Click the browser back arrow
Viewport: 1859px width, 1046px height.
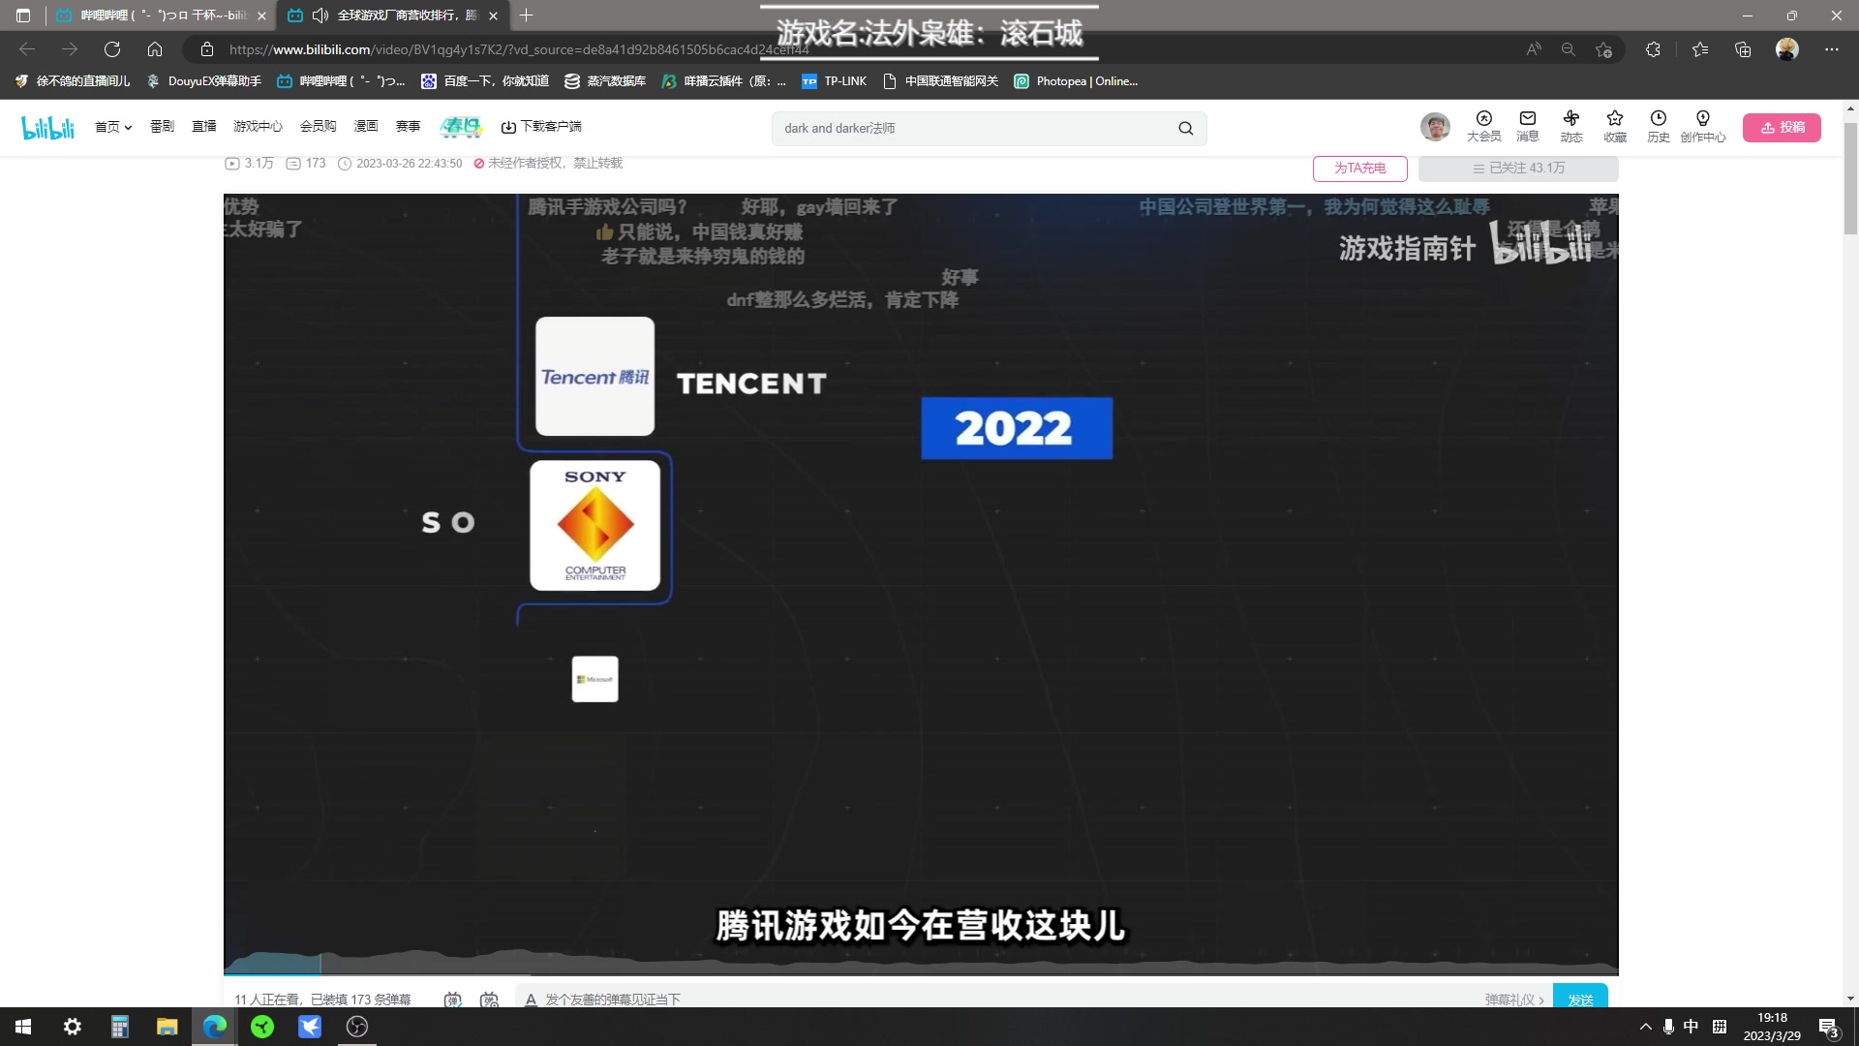pos(27,49)
